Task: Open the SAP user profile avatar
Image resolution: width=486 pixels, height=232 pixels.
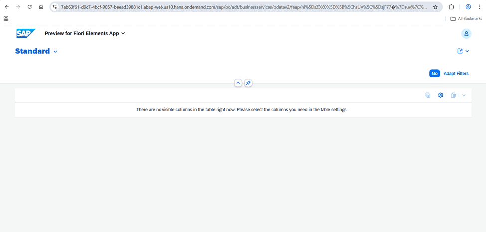Action: point(466,34)
